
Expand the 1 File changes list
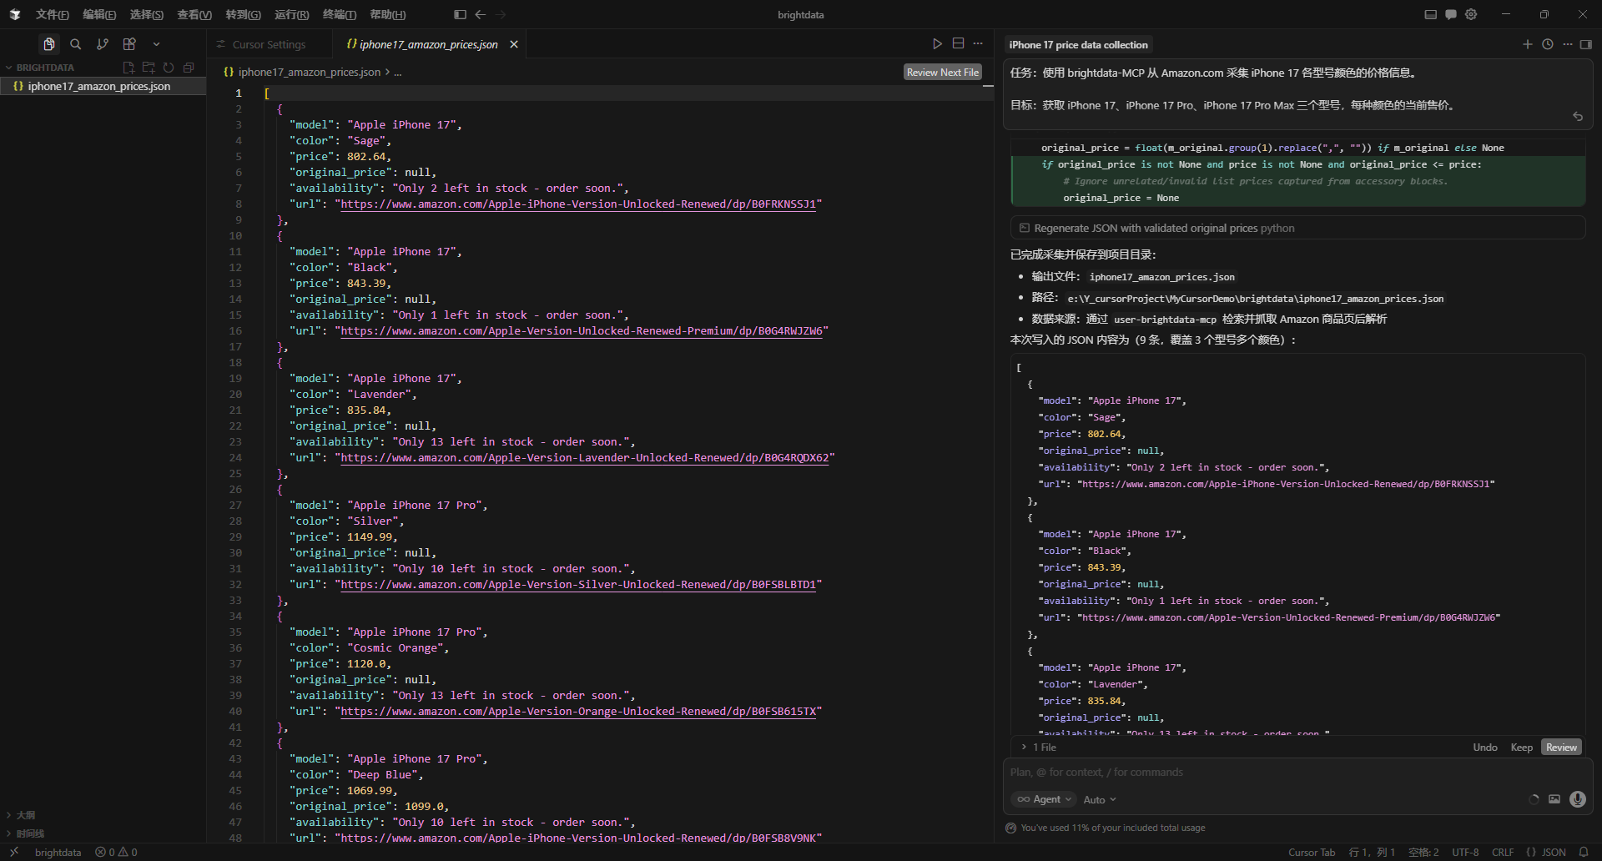tap(1038, 748)
